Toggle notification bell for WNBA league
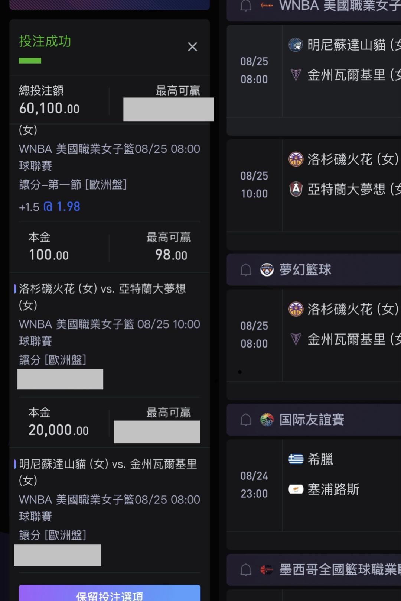The image size is (401, 601). pos(246,6)
